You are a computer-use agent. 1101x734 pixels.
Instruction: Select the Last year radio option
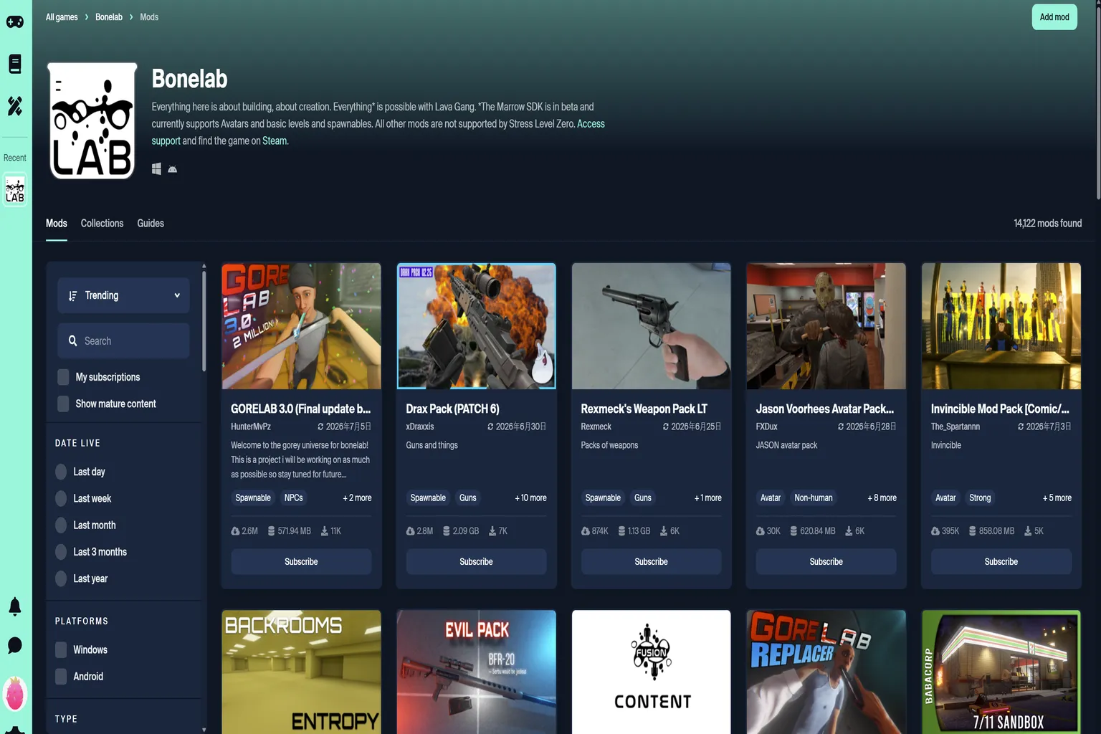click(x=61, y=578)
